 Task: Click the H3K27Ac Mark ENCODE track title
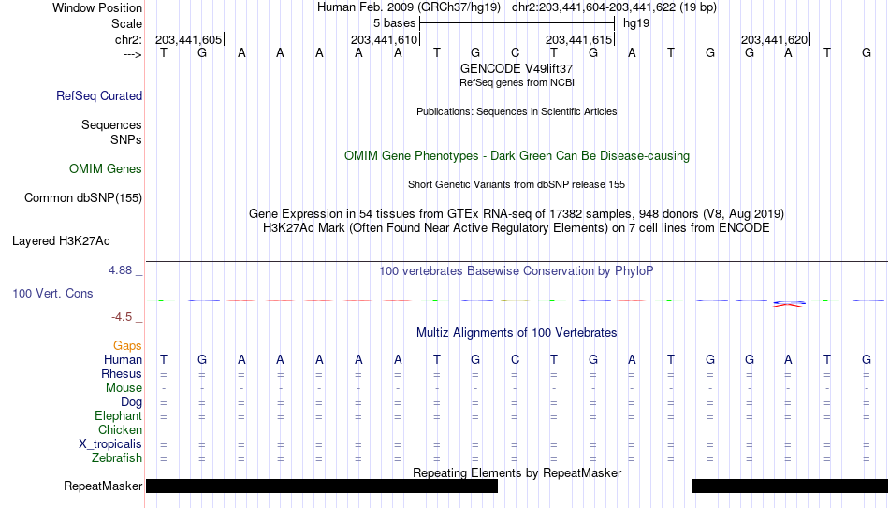(x=517, y=228)
